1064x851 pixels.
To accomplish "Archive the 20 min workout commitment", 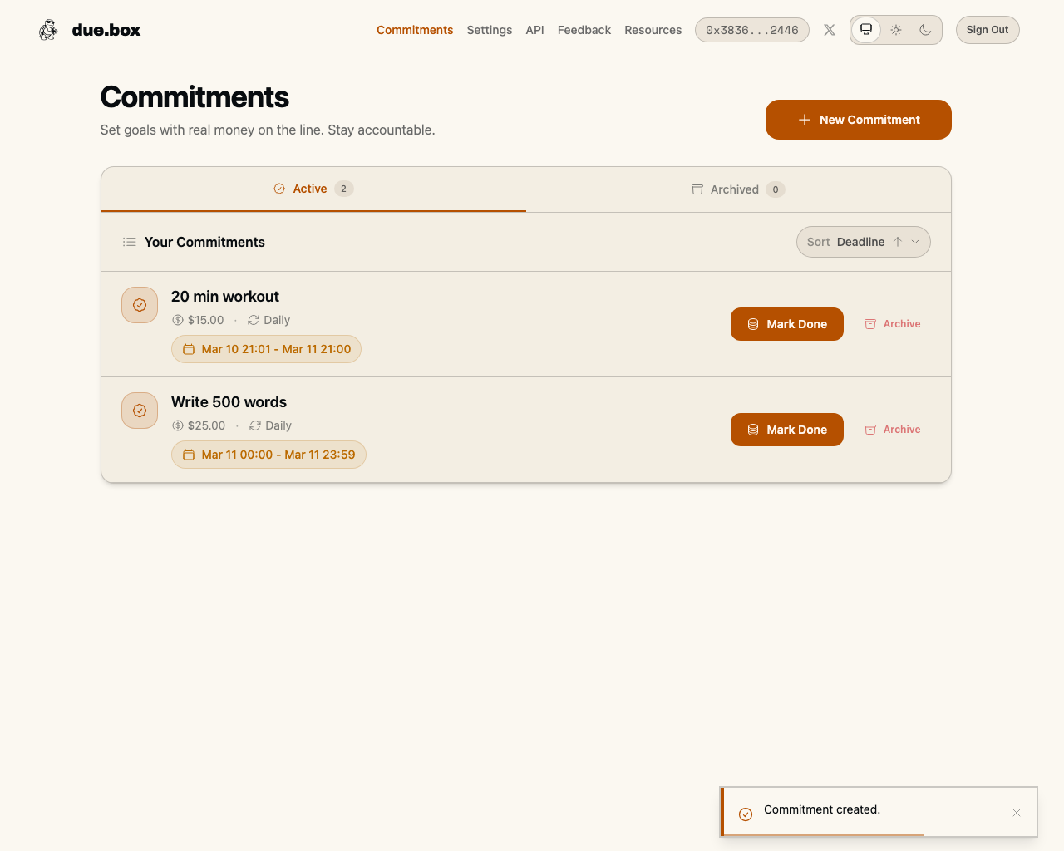I will (x=892, y=324).
